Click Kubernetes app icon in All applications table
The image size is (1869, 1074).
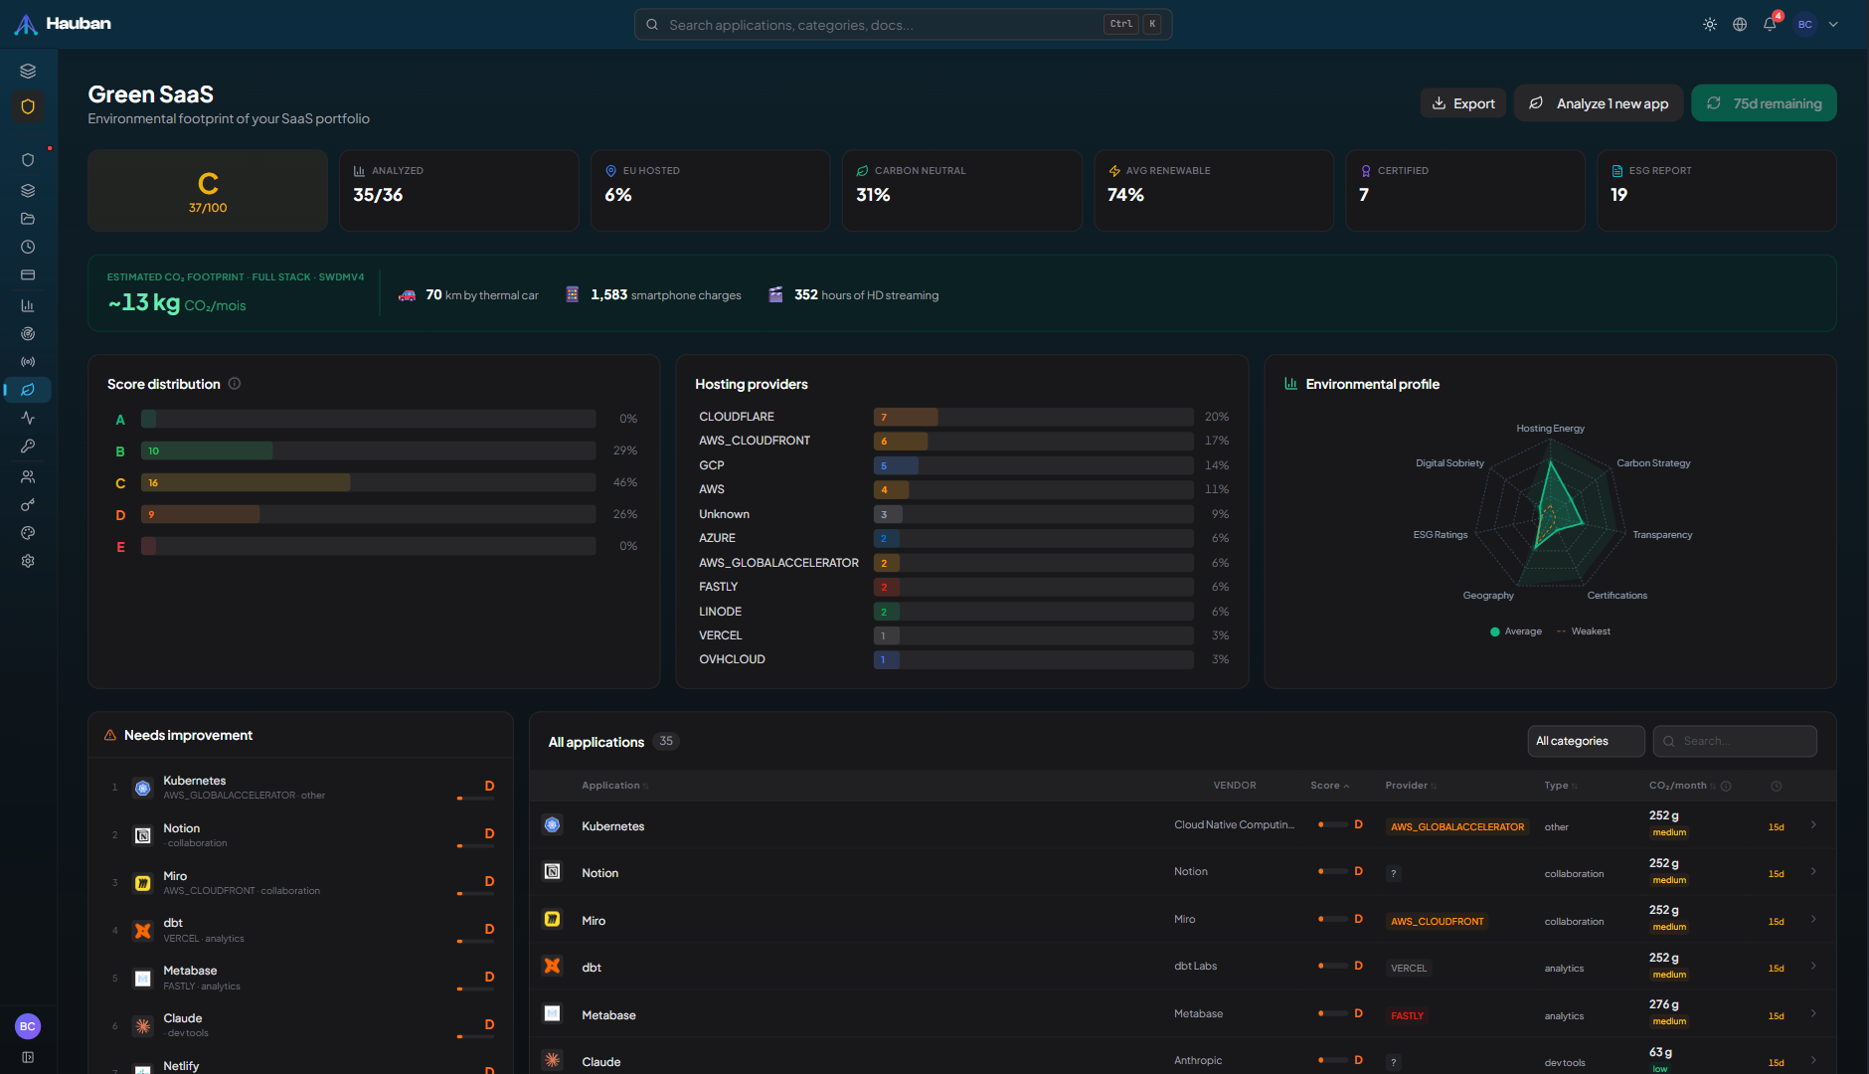[553, 824]
